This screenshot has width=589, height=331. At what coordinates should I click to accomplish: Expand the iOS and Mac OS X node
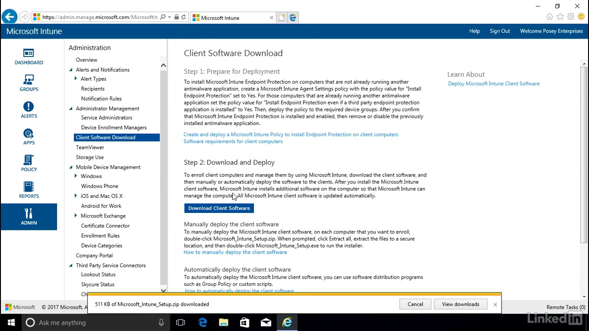click(x=76, y=196)
